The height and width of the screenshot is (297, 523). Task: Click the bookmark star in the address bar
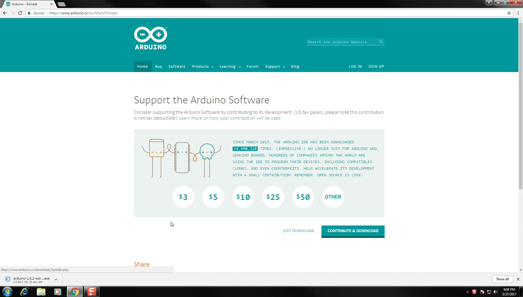pyautogui.click(x=509, y=13)
